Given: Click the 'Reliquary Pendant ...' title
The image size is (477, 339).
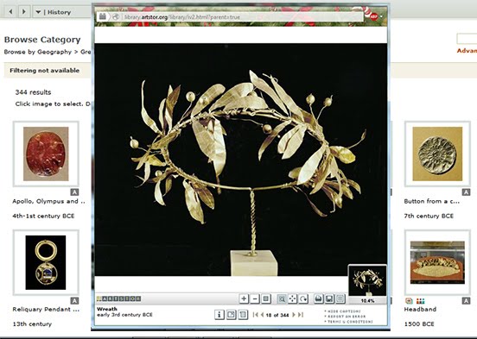Looking at the screenshot, I should click(46, 309).
